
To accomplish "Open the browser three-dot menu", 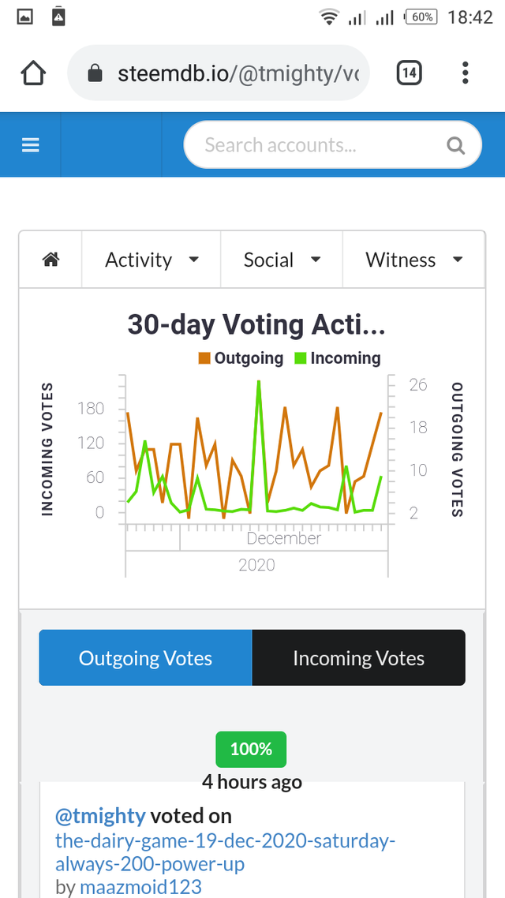I will pos(465,74).
